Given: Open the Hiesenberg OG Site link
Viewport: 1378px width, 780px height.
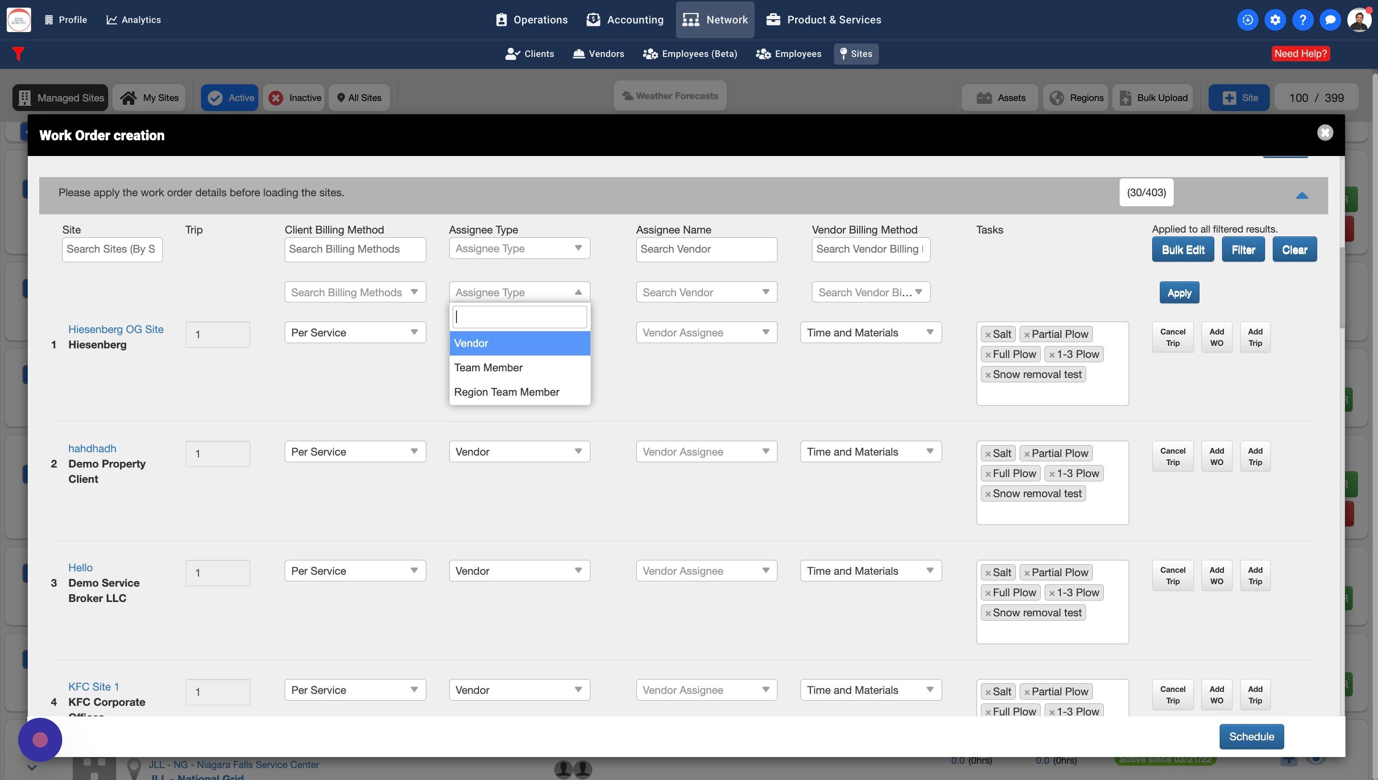Looking at the screenshot, I should click(116, 329).
